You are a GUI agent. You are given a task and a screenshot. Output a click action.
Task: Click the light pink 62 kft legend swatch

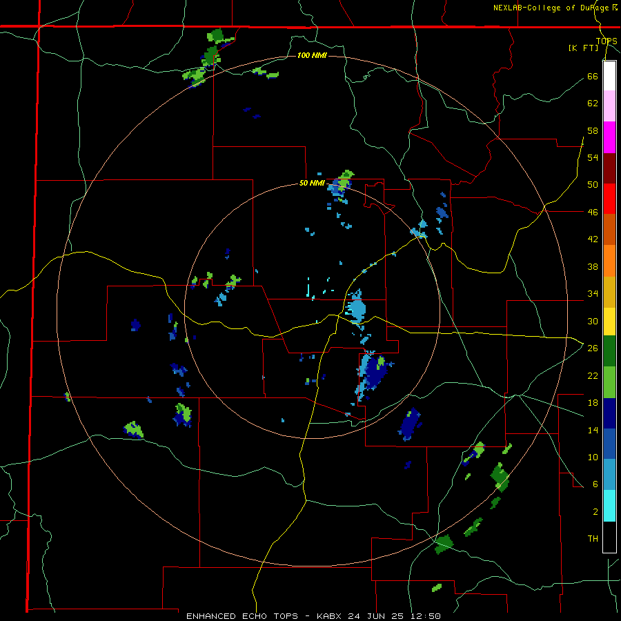pyautogui.click(x=609, y=106)
